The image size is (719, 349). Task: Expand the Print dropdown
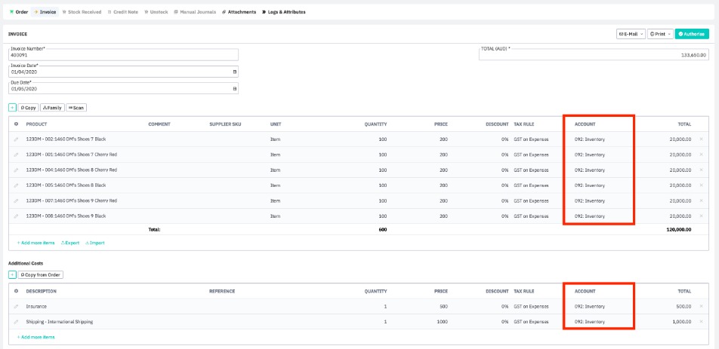(660, 34)
